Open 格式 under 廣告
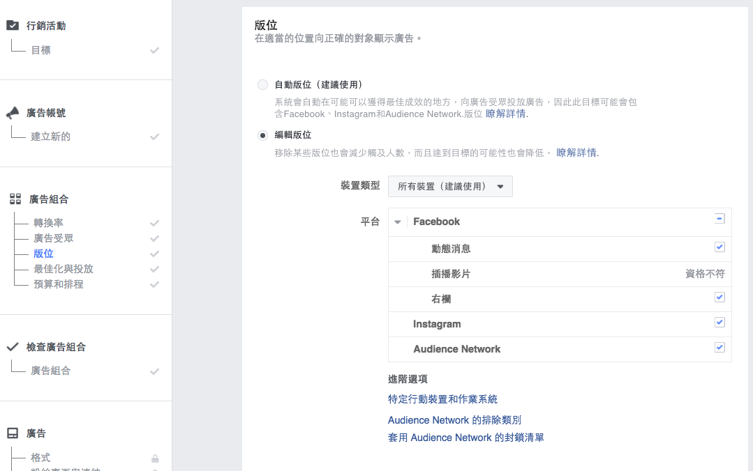The image size is (753, 471). (40, 458)
